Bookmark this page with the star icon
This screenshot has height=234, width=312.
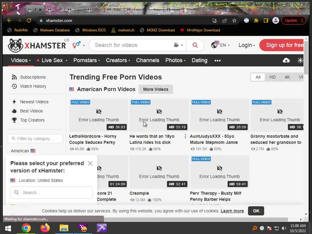click(x=234, y=20)
